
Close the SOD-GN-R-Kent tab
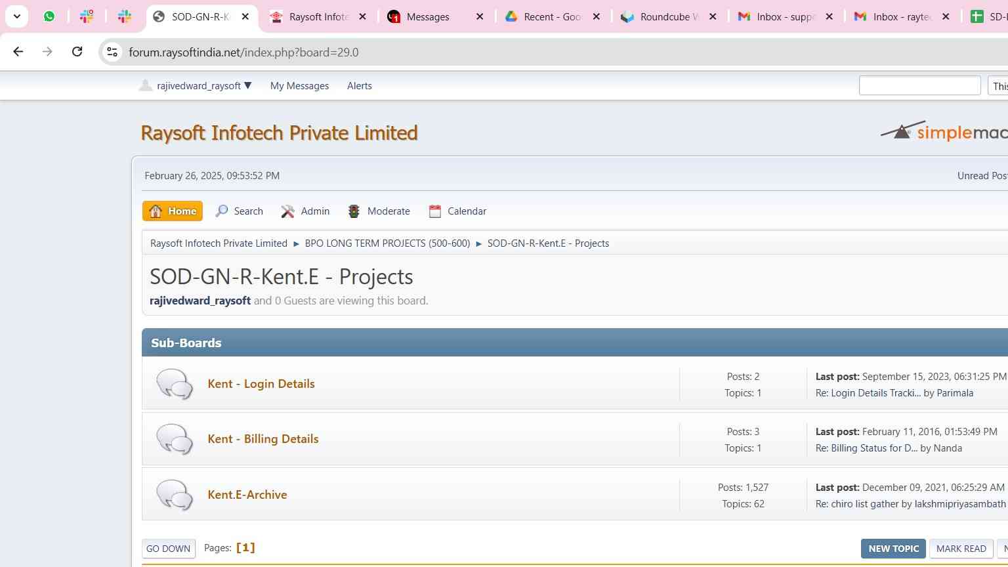245,16
